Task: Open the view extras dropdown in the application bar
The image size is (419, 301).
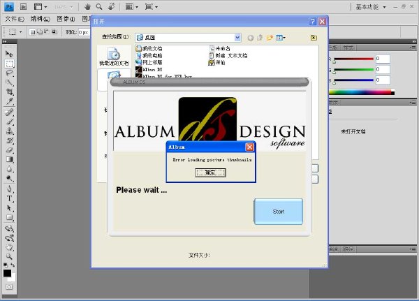Action: click(41, 7)
